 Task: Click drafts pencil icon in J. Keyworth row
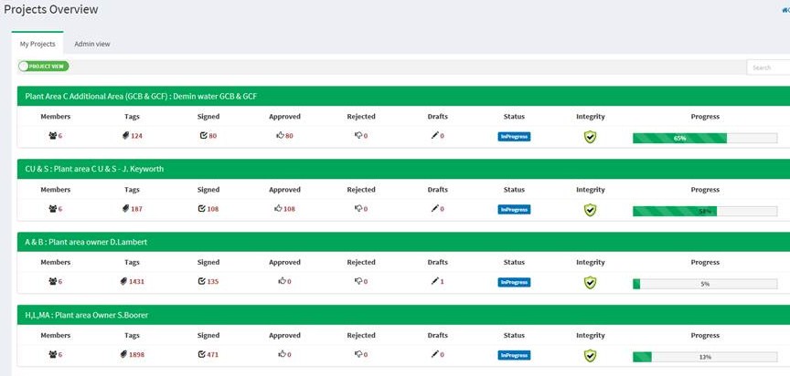[x=435, y=209]
